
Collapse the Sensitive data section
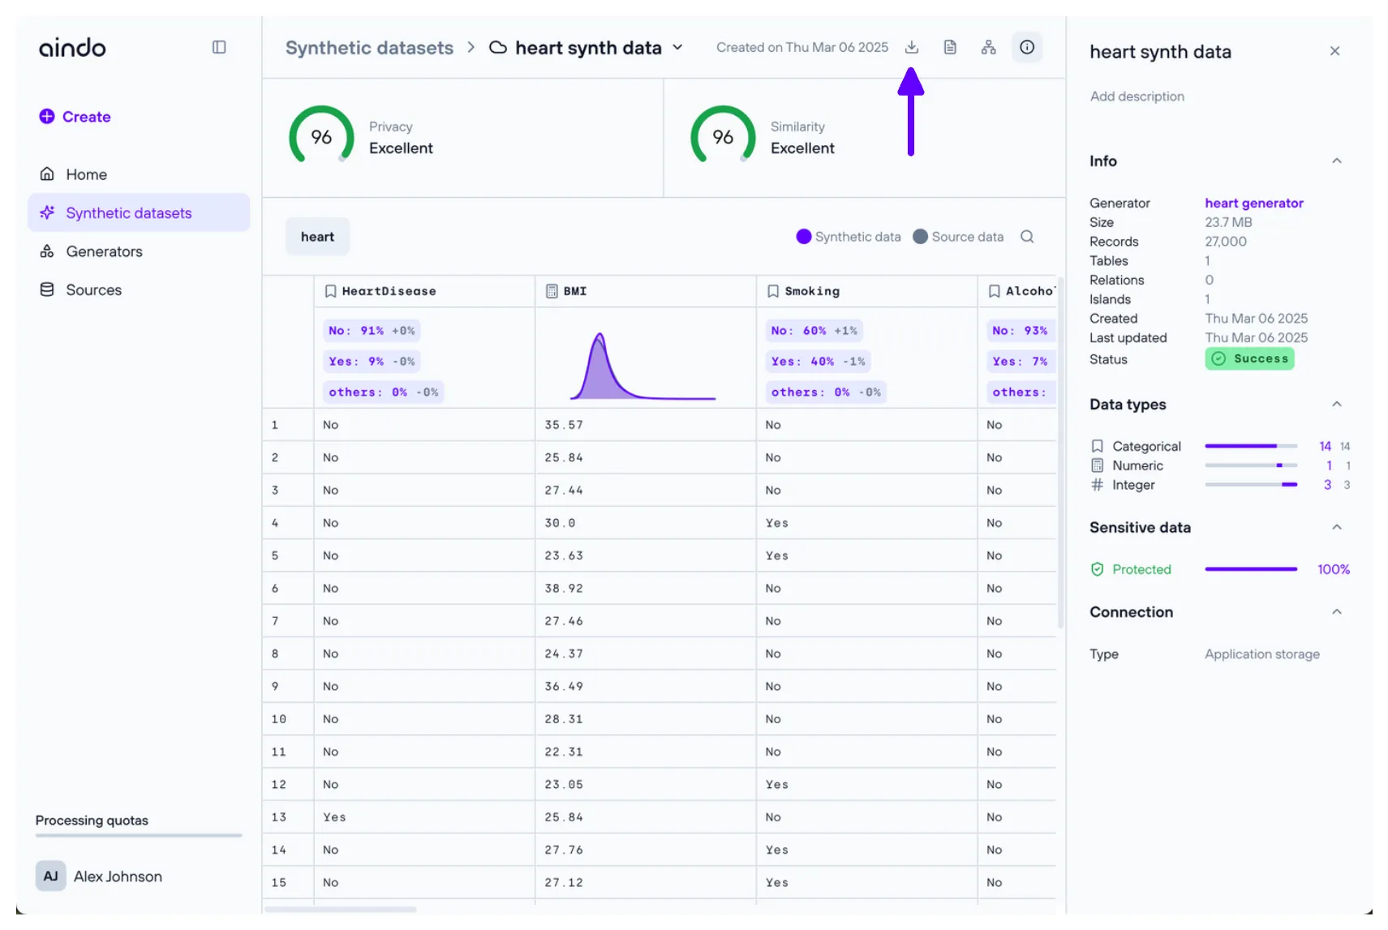[x=1336, y=527]
